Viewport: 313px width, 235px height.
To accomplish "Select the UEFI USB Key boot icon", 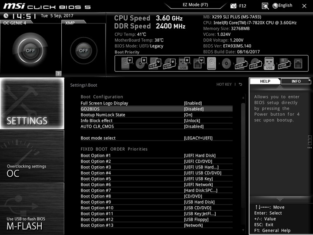I will point(183,64).
